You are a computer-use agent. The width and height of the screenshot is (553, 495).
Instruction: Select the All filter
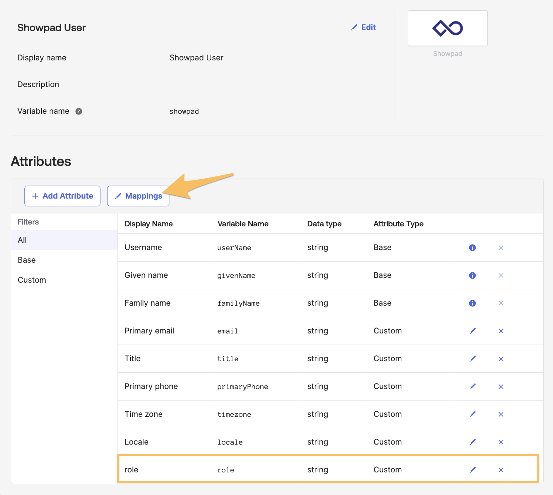[64, 240]
